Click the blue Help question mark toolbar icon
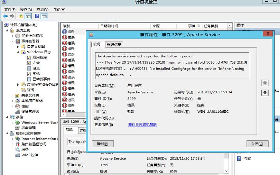This screenshot has width=280, height=175. click(x=37, y=16)
